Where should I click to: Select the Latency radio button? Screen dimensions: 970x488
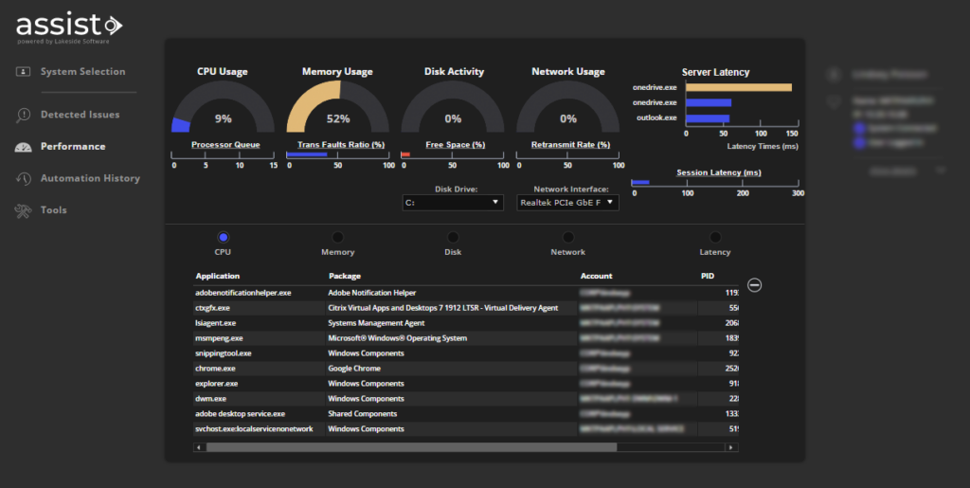715,237
